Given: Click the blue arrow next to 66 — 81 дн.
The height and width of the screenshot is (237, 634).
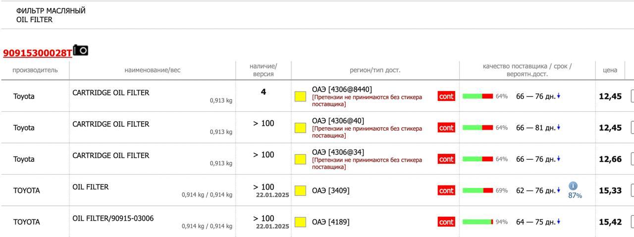Looking at the screenshot, I should pyautogui.click(x=559, y=128).
